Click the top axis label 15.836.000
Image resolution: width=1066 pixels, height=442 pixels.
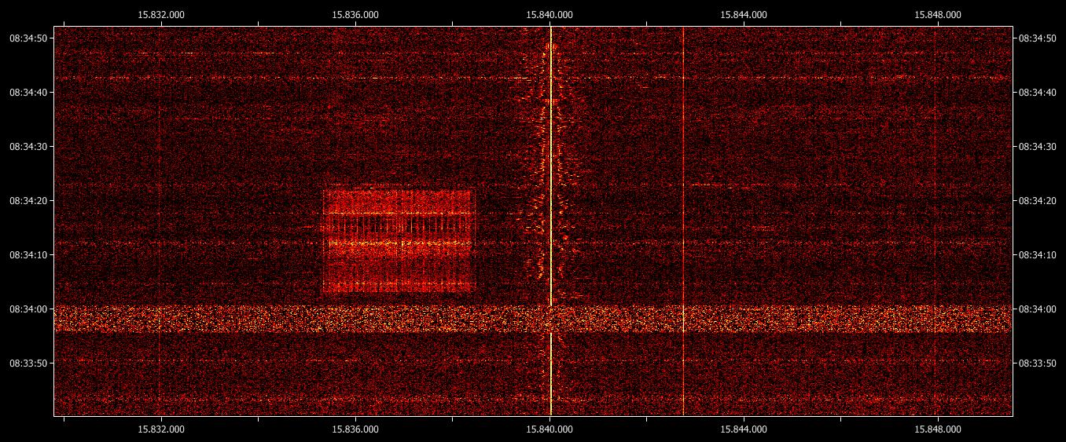click(x=355, y=14)
